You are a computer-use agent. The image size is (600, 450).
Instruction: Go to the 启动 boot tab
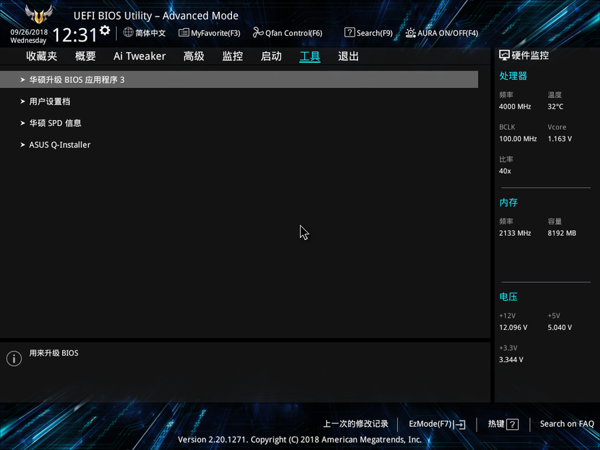pyautogui.click(x=271, y=57)
